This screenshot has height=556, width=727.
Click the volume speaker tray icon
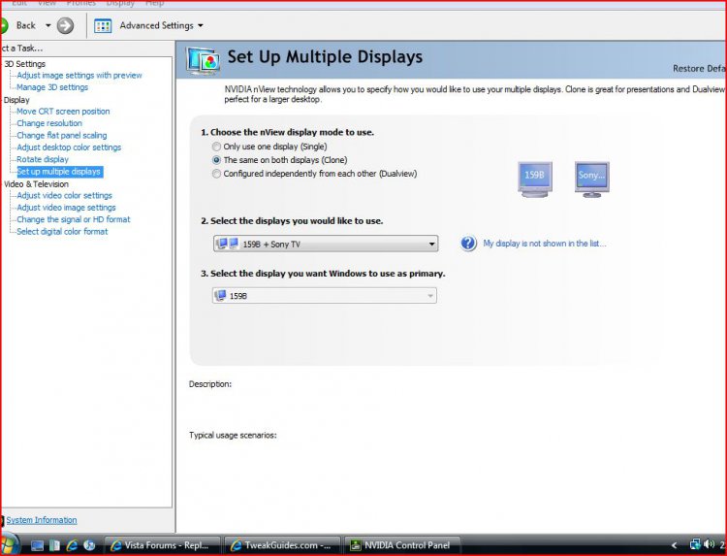click(x=710, y=544)
